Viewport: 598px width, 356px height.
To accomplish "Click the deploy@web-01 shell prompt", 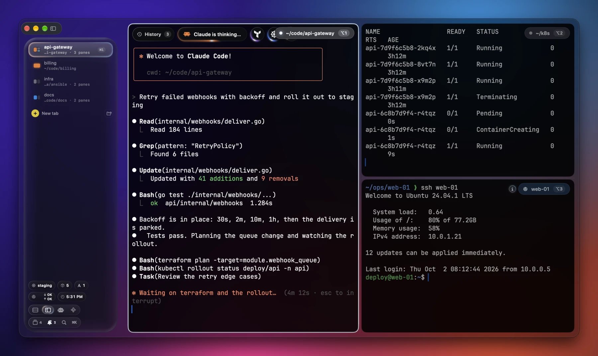I will pyautogui.click(x=395, y=277).
